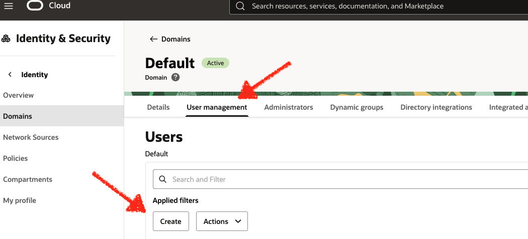
Task: Click the Active status badge
Action: [216, 63]
